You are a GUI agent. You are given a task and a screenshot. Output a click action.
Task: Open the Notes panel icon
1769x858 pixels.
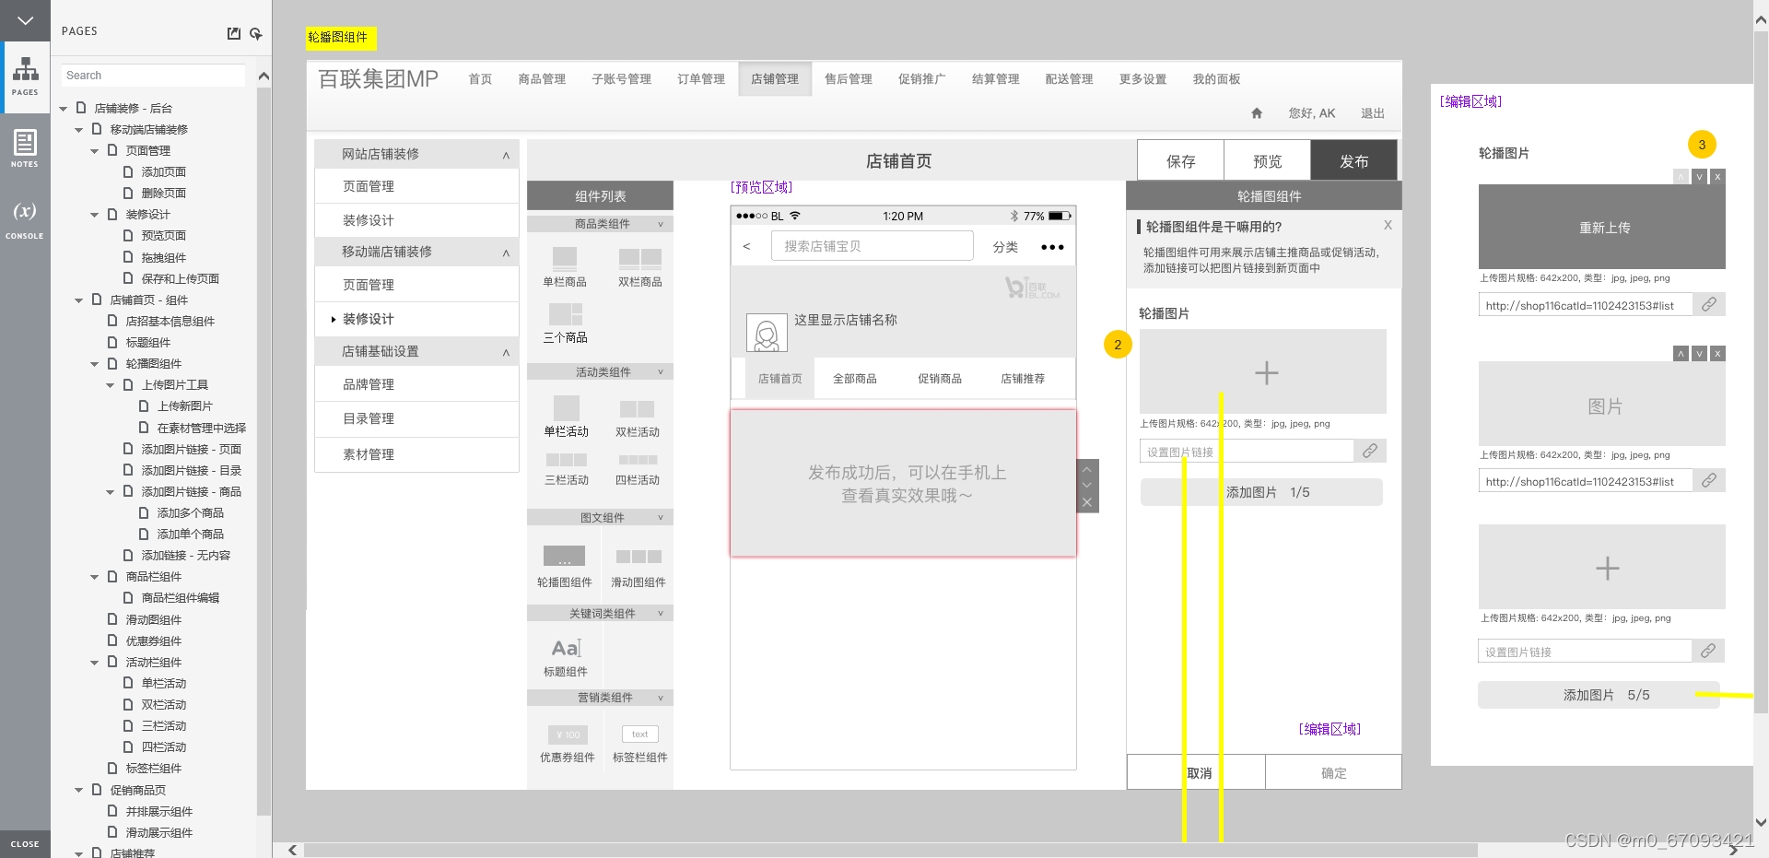pos(25,147)
